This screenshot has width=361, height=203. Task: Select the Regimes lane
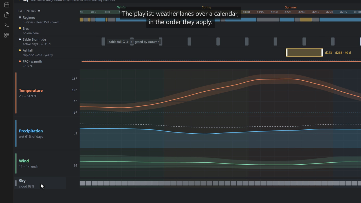[x=47, y=20]
